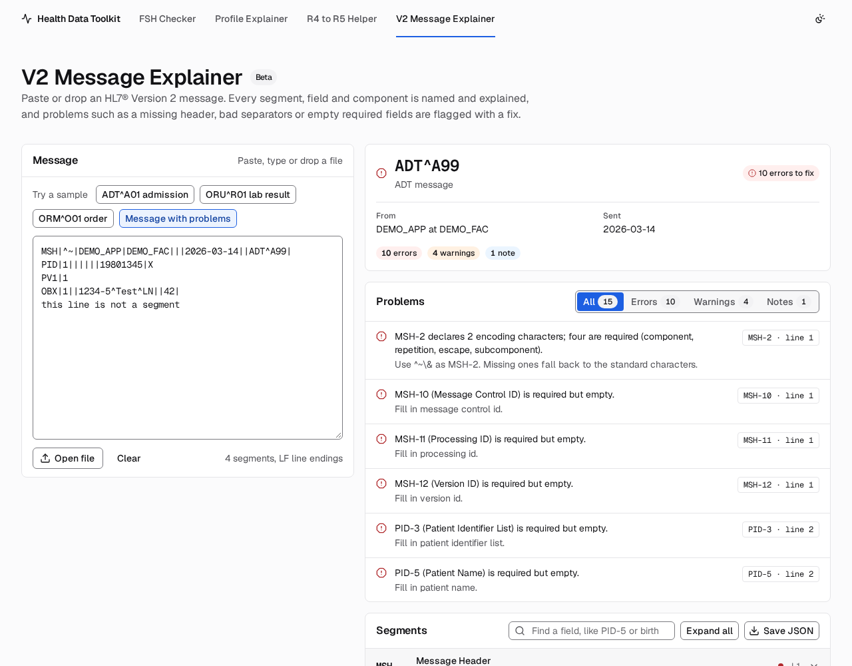Toggle the dark/light theme icon
This screenshot has width=852, height=666.
click(x=820, y=19)
